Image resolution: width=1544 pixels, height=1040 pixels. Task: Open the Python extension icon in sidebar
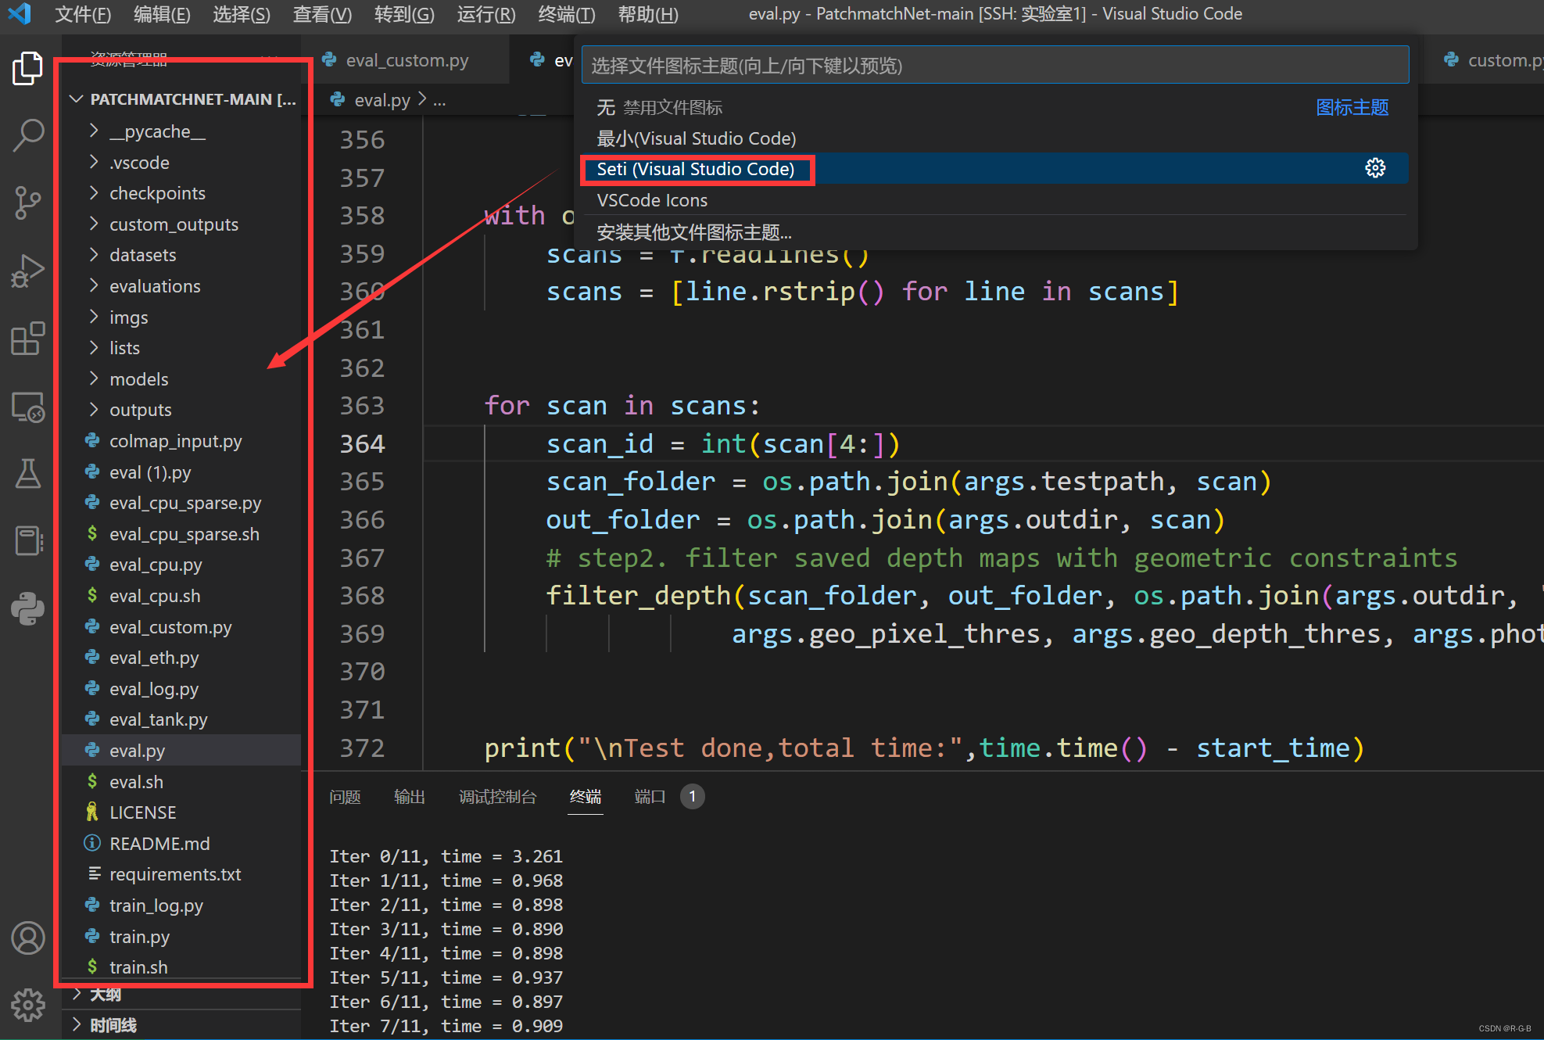27,608
